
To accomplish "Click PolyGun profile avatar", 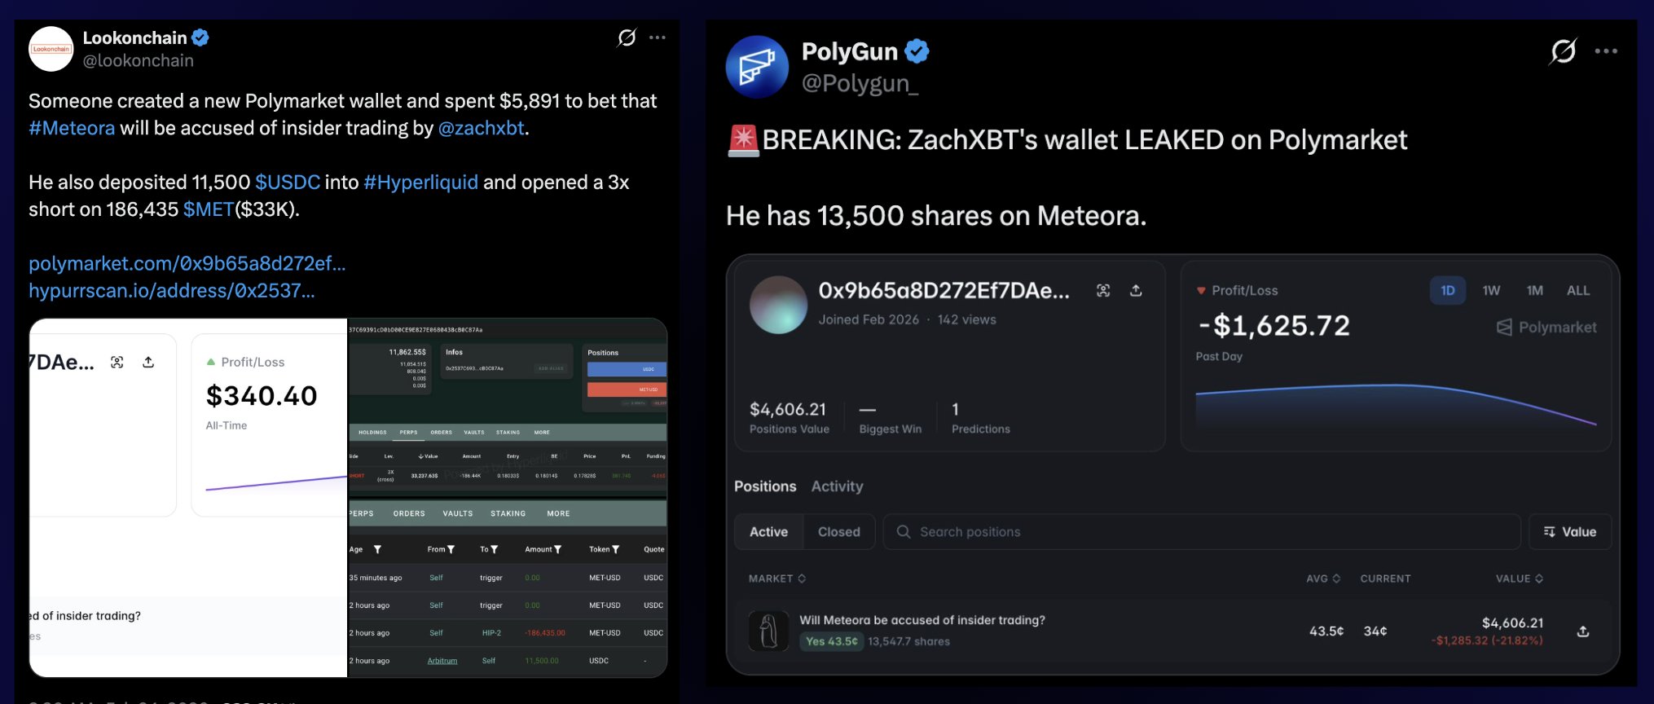I will [x=757, y=67].
